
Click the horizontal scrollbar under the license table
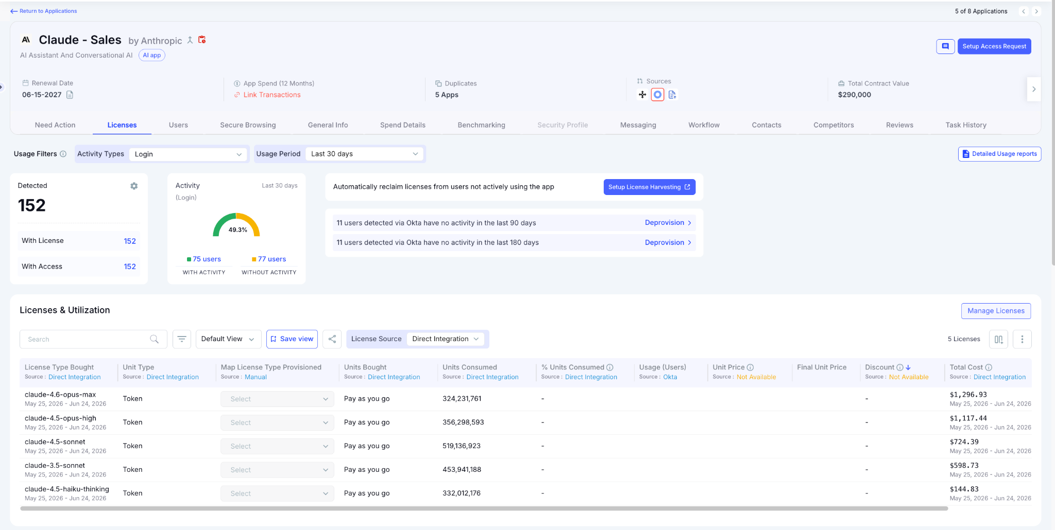pos(484,508)
